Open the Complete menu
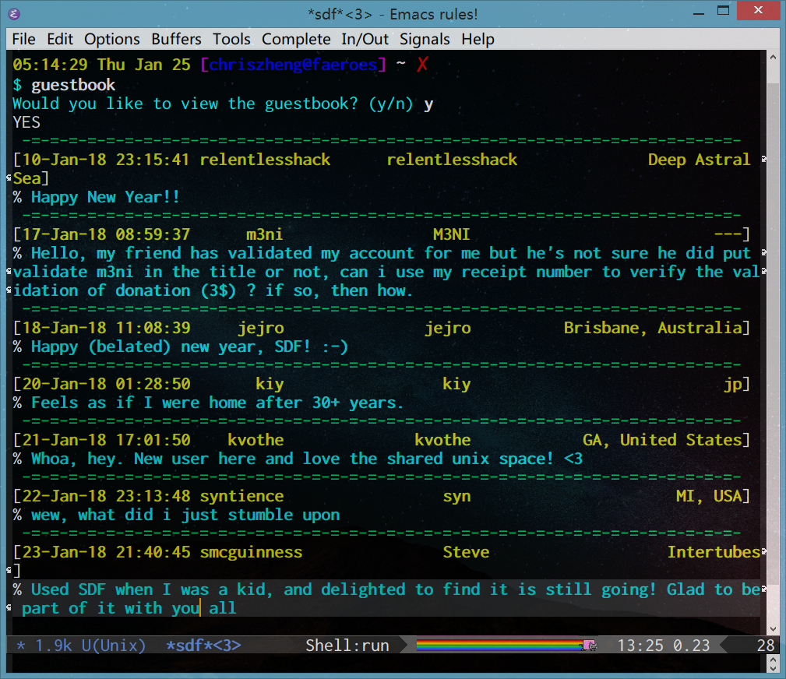 point(296,39)
